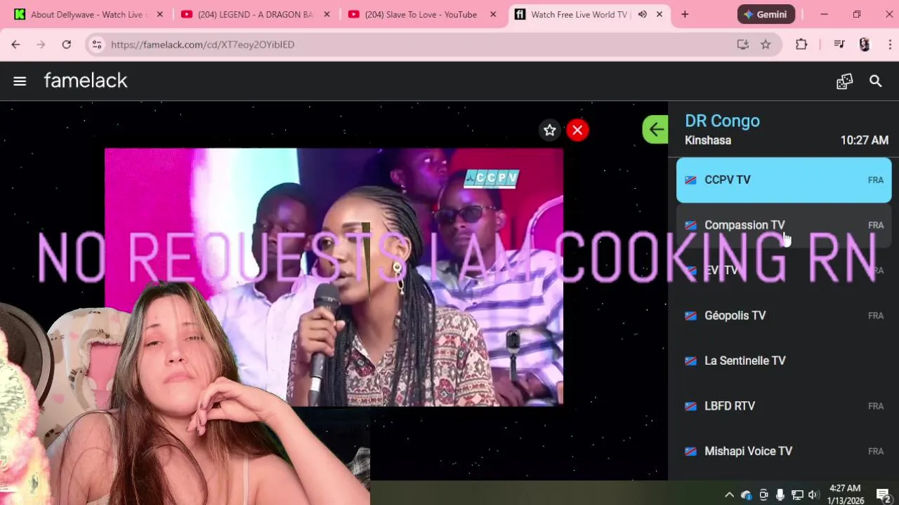Screen dimensions: 899x505
Task: Switch to LEGEND - A DRAGON BA tab
Action: click(x=255, y=14)
